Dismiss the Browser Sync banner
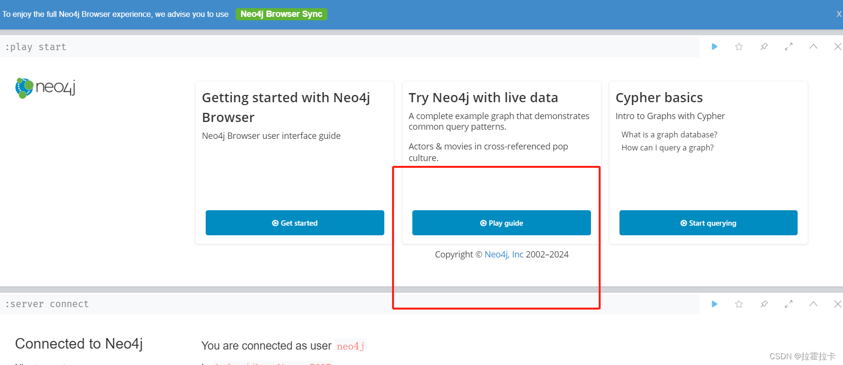 tap(839, 14)
